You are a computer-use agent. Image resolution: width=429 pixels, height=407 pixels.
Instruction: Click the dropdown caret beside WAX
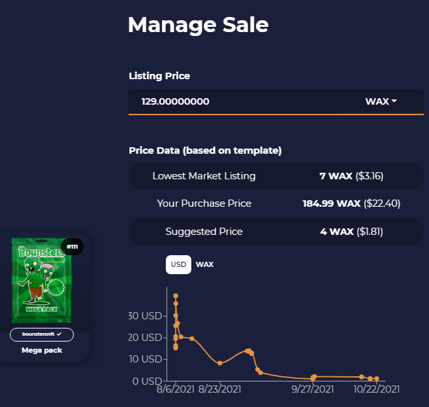[x=394, y=101]
